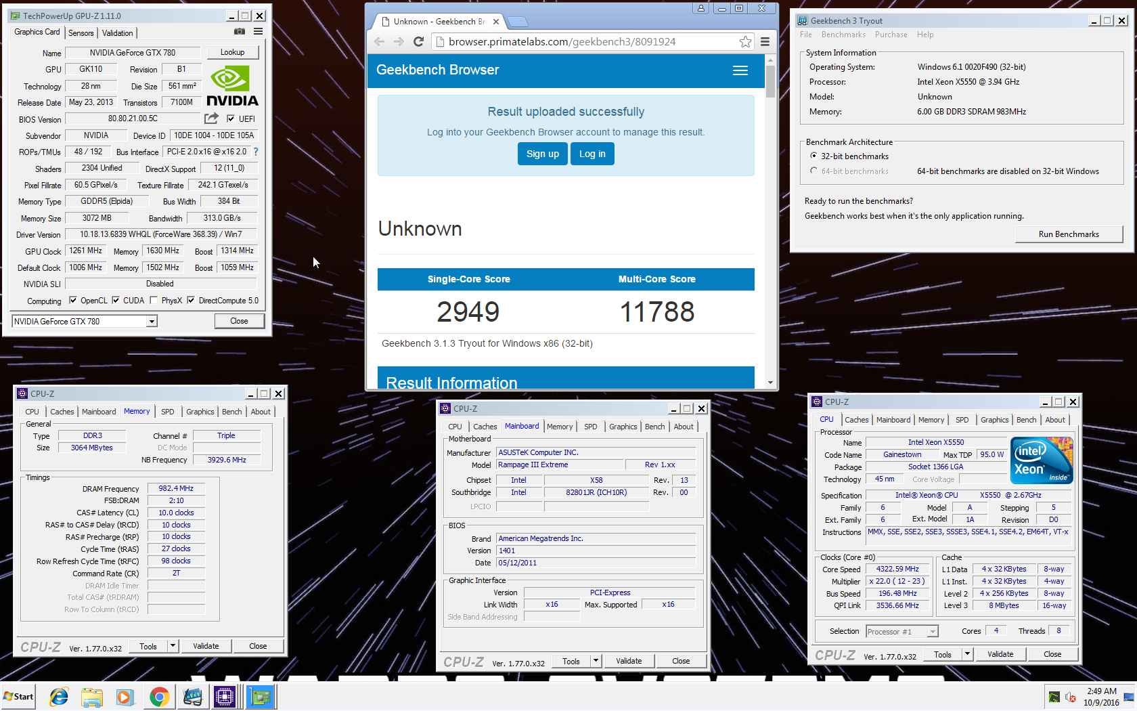Open the GPU-Z hamburger menu icon
The height and width of the screenshot is (711, 1137).
click(258, 31)
